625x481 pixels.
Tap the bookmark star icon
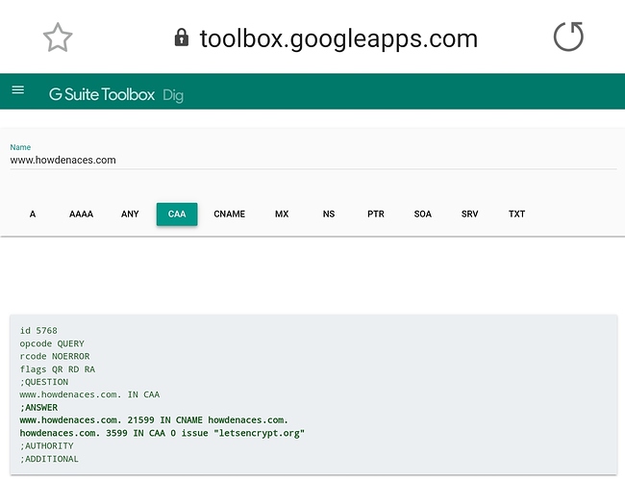pyautogui.click(x=58, y=38)
